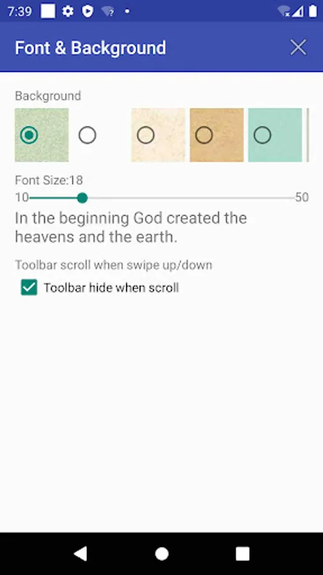This screenshot has width=323, height=575.
Task: Tap the battery icon in status bar
Action: 312,11
